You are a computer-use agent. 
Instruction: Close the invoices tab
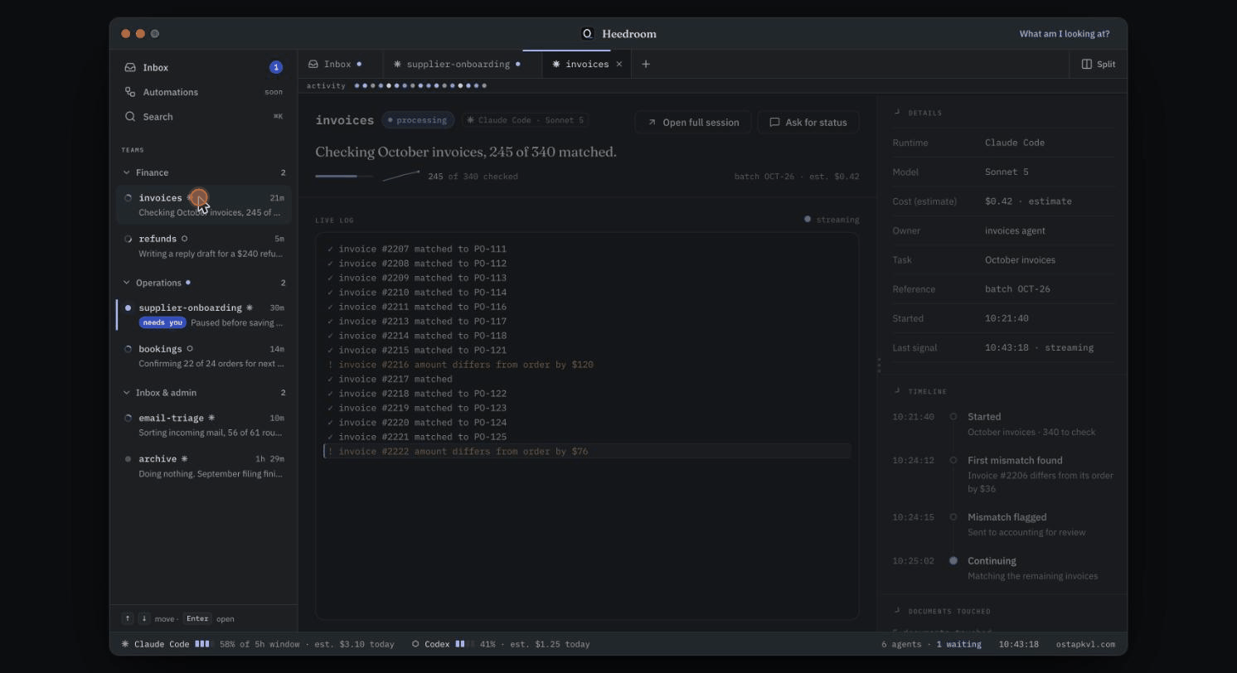tap(618, 64)
